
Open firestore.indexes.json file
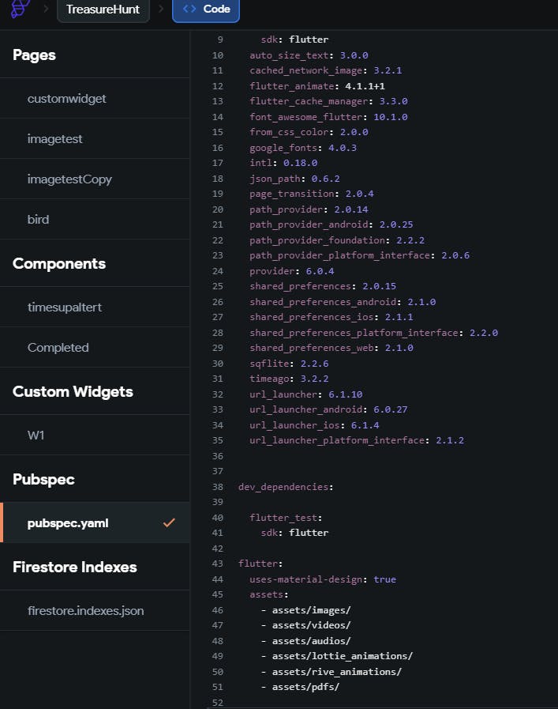(x=85, y=611)
